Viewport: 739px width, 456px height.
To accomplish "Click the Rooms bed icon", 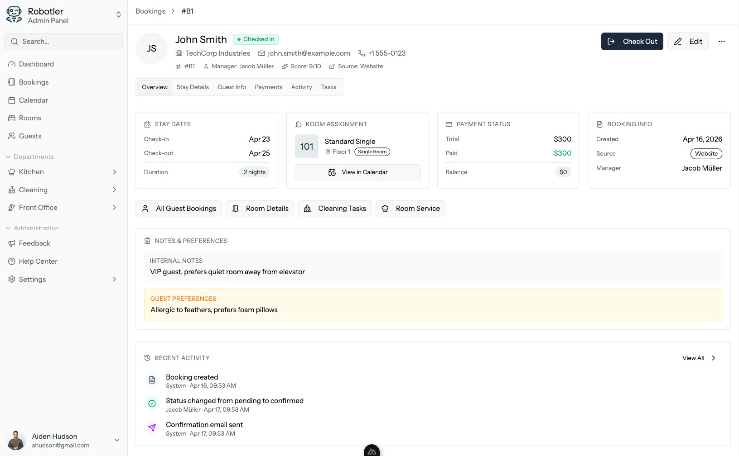I will click(x=12, y=118).
